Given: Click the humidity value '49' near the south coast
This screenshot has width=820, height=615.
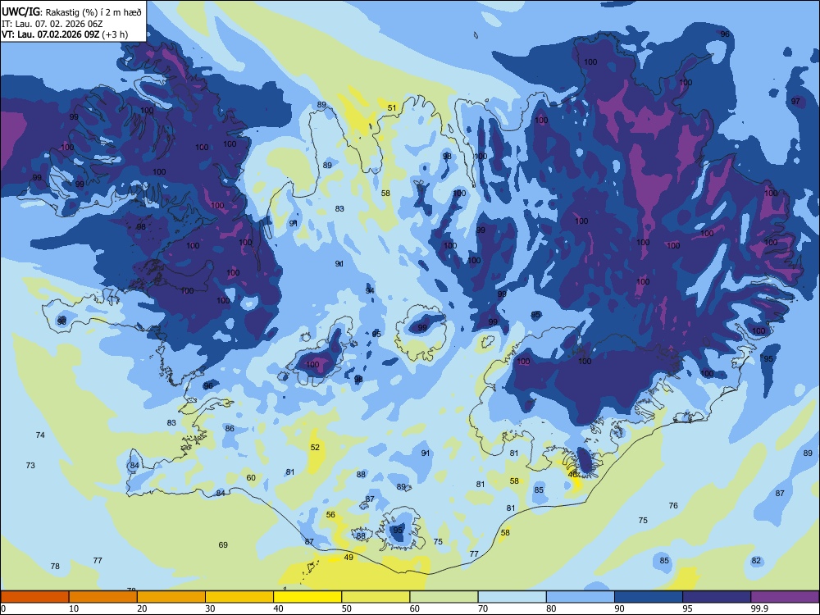Looking at the screenshot, I should coord(348,557).
